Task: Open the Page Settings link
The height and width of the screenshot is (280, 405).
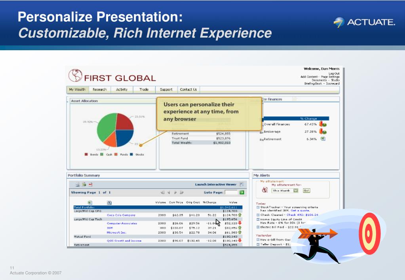Action: (330, 77)
